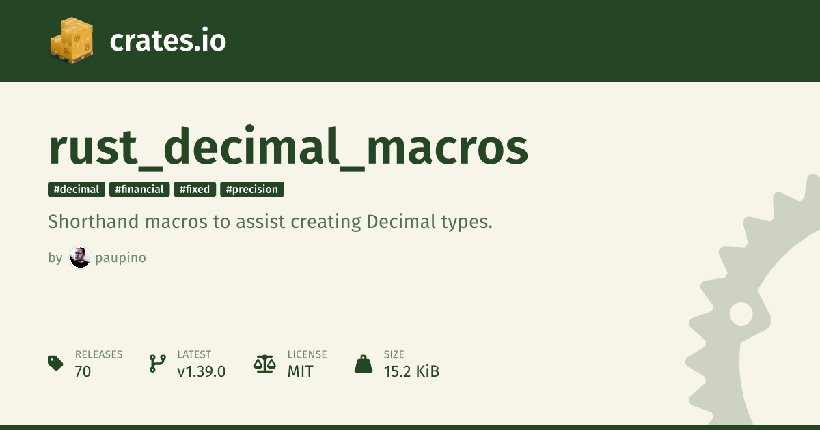This screenshot has height=430, width=820.
Task: Open the paupino author name
Action: [122, 258]
